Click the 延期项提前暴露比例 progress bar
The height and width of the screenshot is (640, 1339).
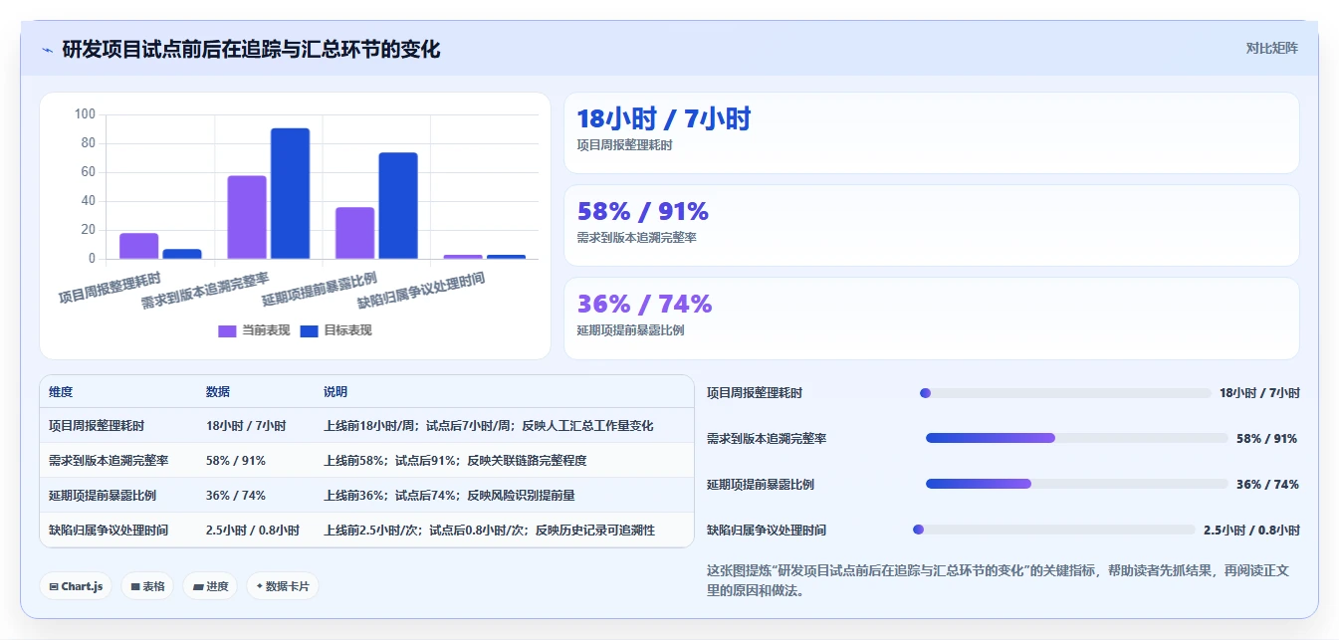click(1077, 484)
